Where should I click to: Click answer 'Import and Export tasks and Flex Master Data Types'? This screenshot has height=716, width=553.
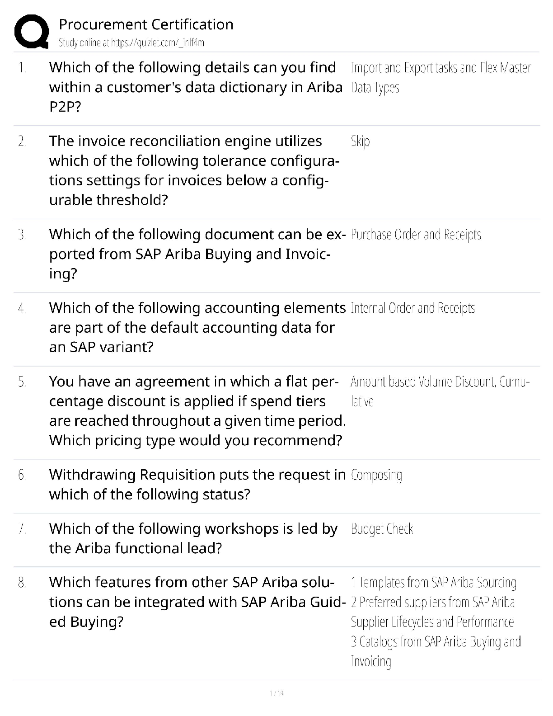coord(441,77)
